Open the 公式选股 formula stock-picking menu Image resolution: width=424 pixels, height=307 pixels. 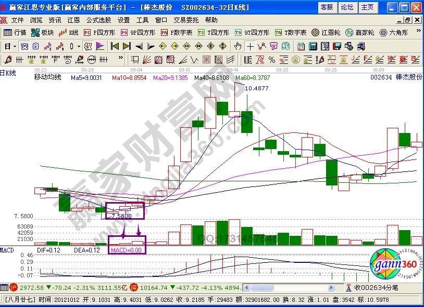[x=98, y=20]
